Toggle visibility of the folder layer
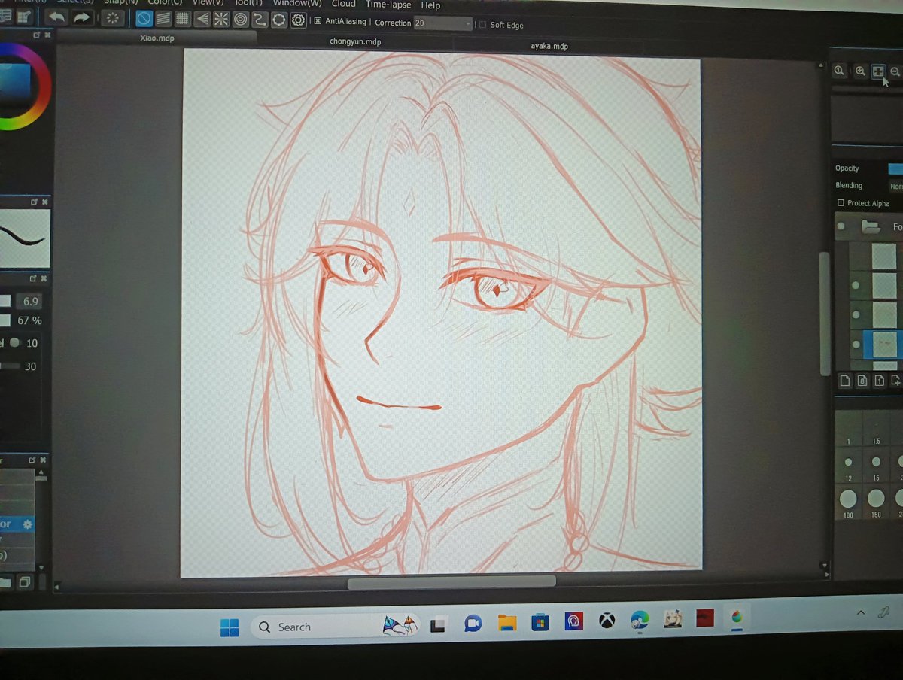This screenshot has height=680, width=903. coord(841,226)
